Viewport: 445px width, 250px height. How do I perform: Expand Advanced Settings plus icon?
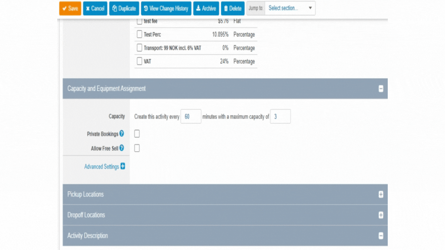[x=122, y=166]
